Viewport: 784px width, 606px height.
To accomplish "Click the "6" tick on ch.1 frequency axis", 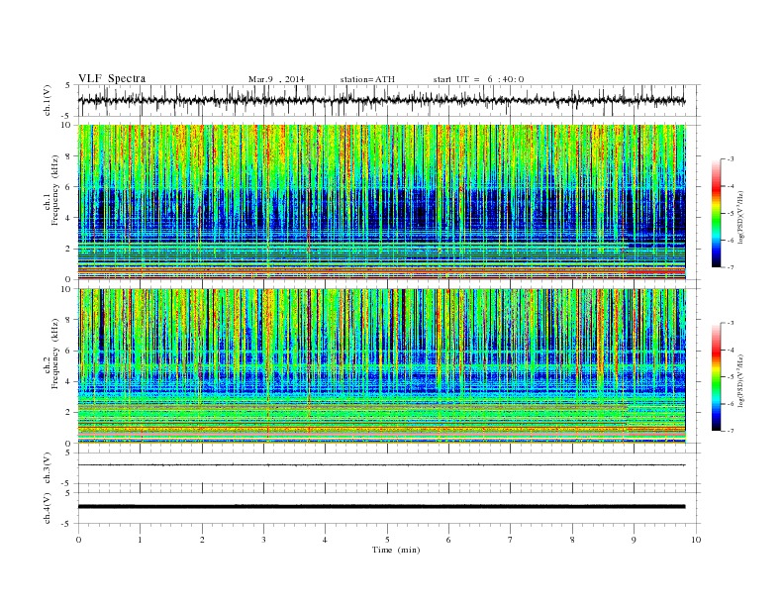I will coord(69,187).
